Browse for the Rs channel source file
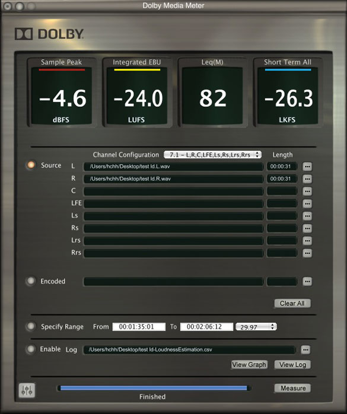This screenshot has height=414, width=347. [307, 228]
